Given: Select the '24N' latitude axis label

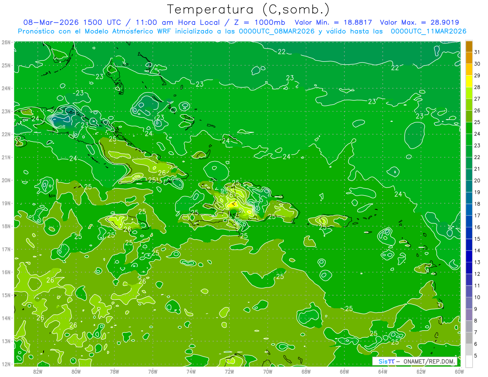Looking at the screenshot, I should pos(6,88).
